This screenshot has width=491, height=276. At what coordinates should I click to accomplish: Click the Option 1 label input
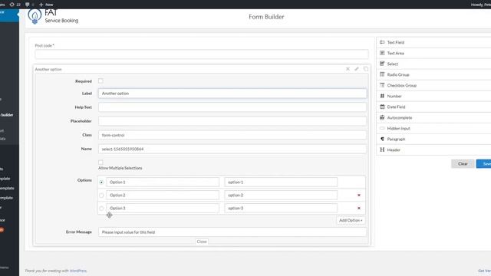point(163,182)
